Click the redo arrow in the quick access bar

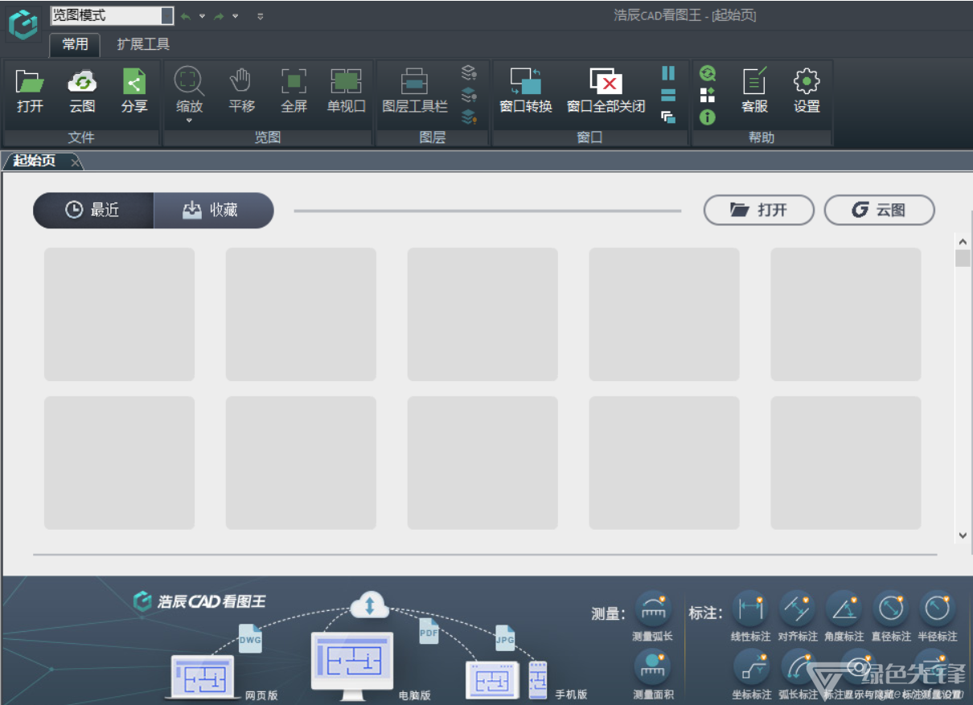(219, 16)
